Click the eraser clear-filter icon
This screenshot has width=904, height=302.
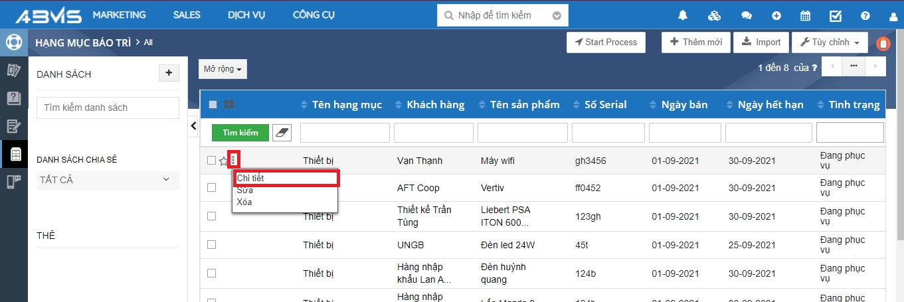[282, 133]
